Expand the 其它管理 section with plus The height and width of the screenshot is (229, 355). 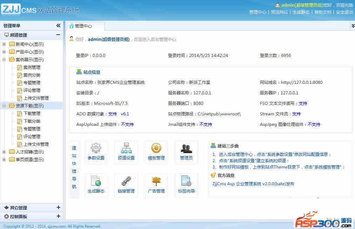click(59, 207)
